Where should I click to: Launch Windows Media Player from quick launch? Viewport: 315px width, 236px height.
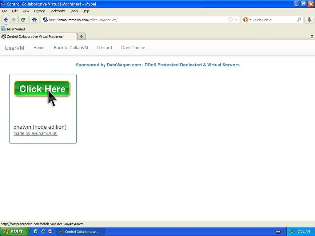point(50,231)
